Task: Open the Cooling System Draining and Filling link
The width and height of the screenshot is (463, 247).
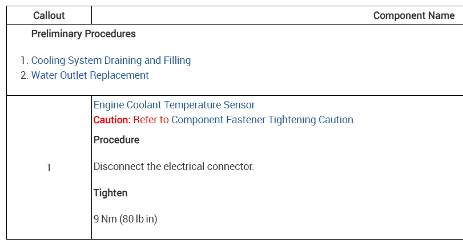Action: (111, 60)
